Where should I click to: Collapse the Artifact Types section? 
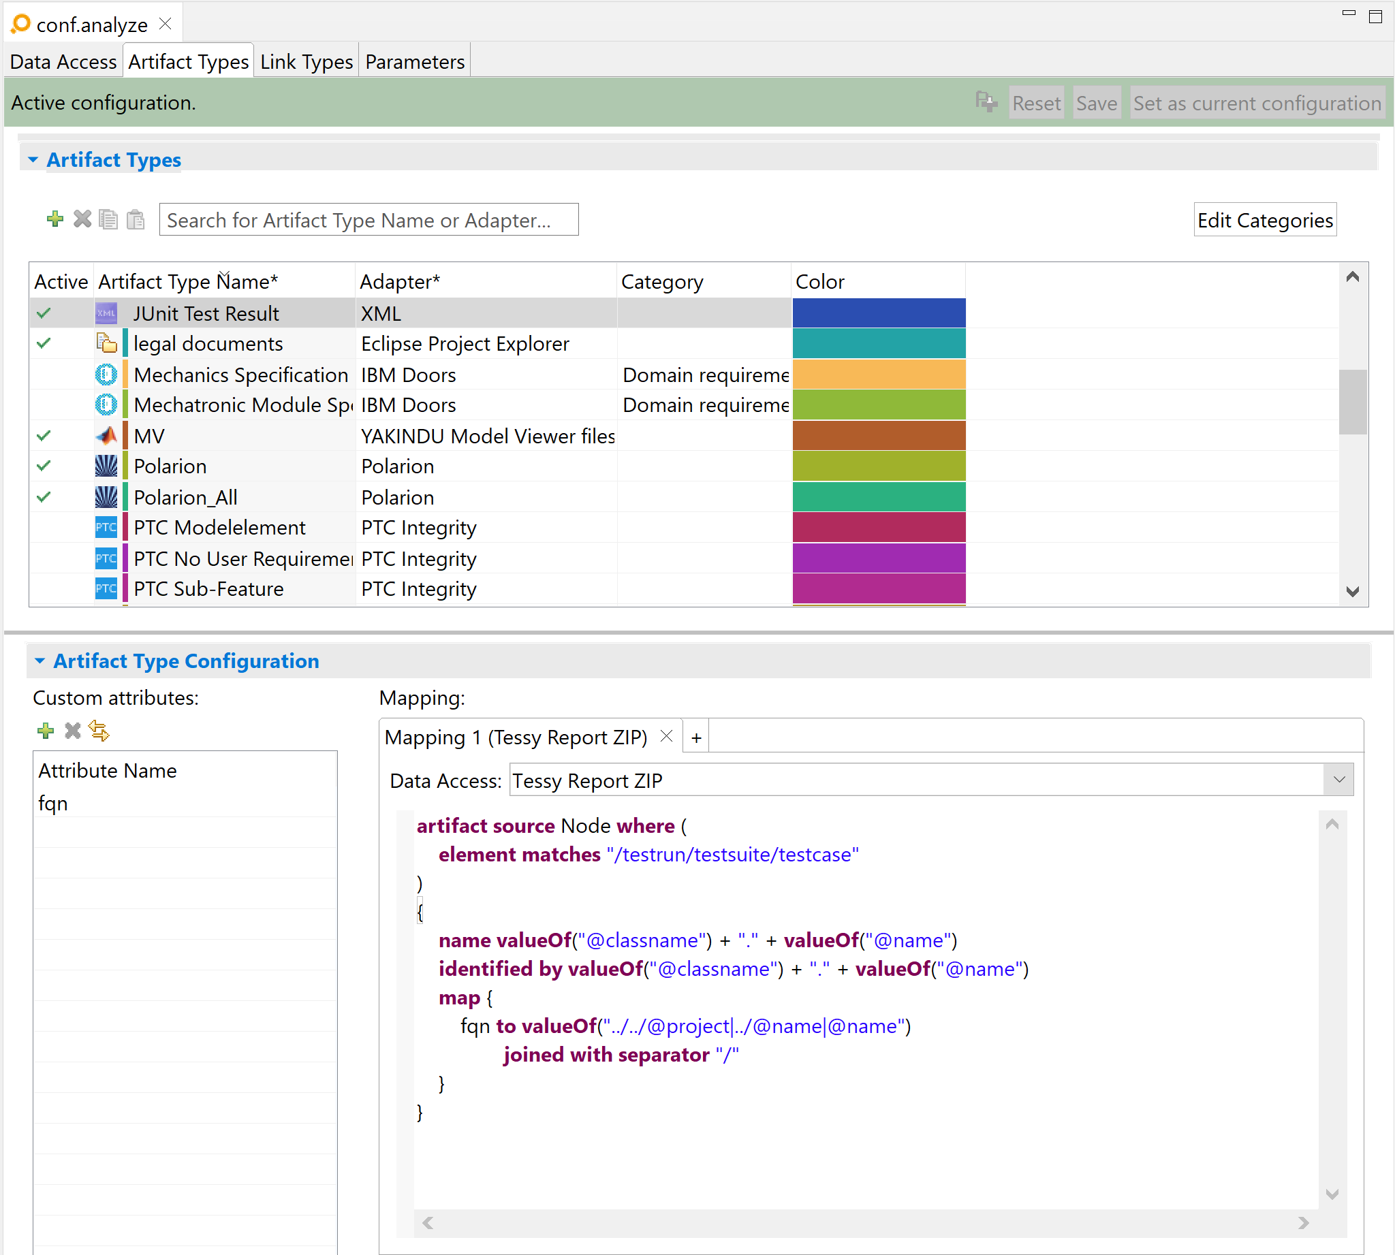tap(33, 160)
